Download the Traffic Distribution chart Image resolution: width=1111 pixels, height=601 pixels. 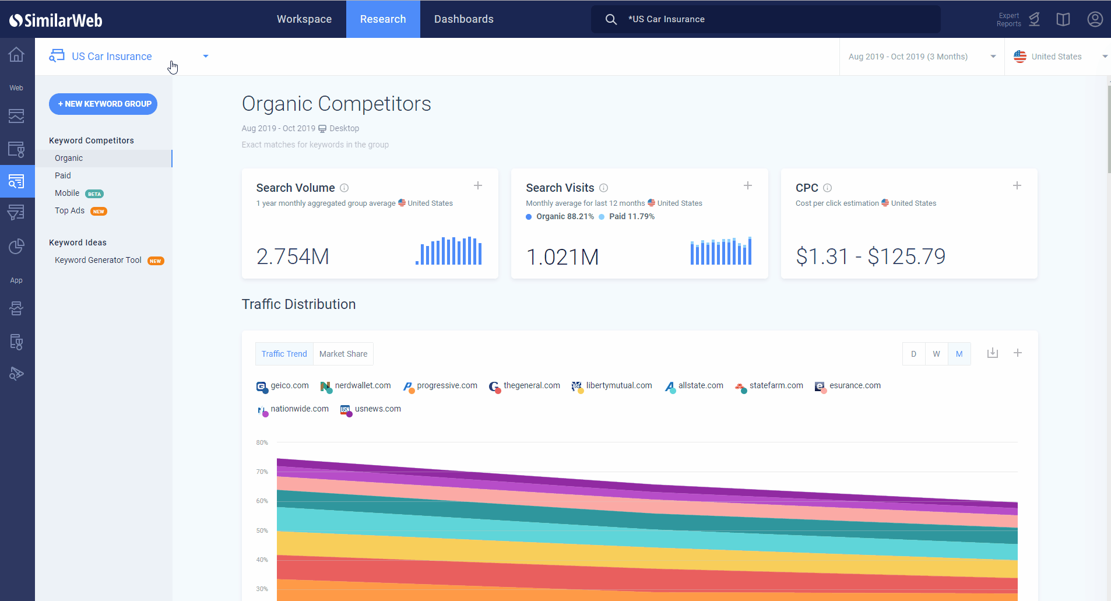tap(993, 353)
